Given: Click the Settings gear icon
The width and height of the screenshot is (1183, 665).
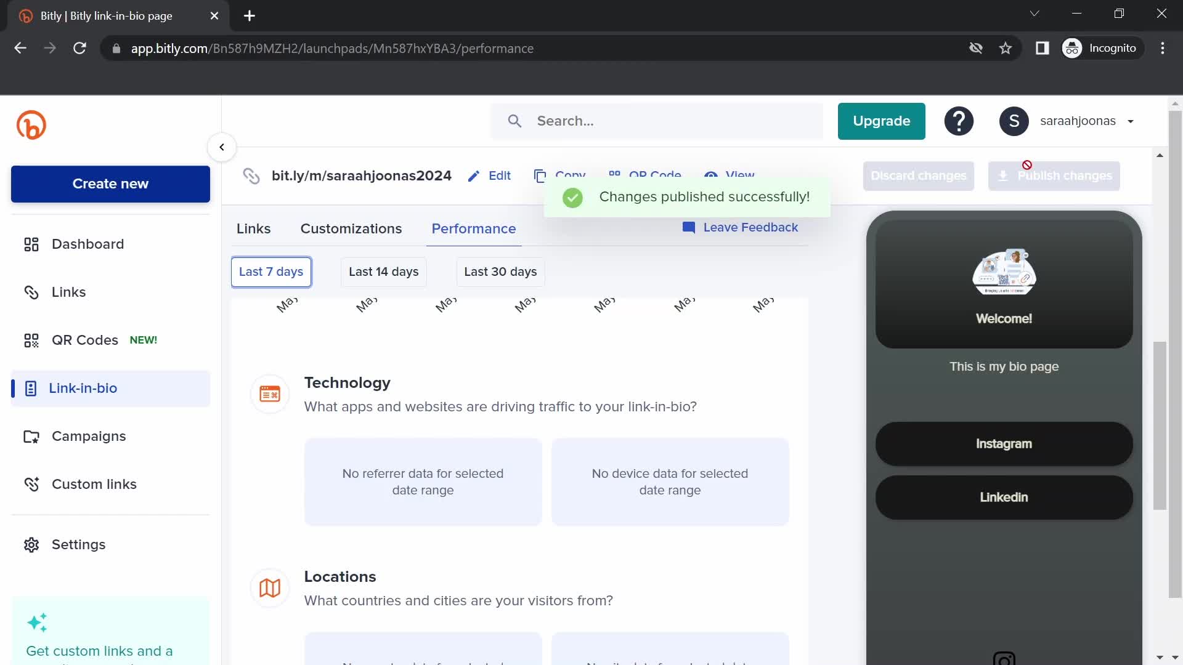Looking at the screenshot, I should pos(31,545).
